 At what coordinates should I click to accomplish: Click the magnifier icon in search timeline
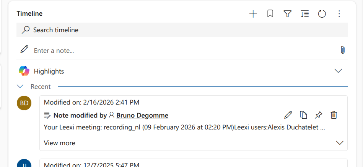click(26, 30)
